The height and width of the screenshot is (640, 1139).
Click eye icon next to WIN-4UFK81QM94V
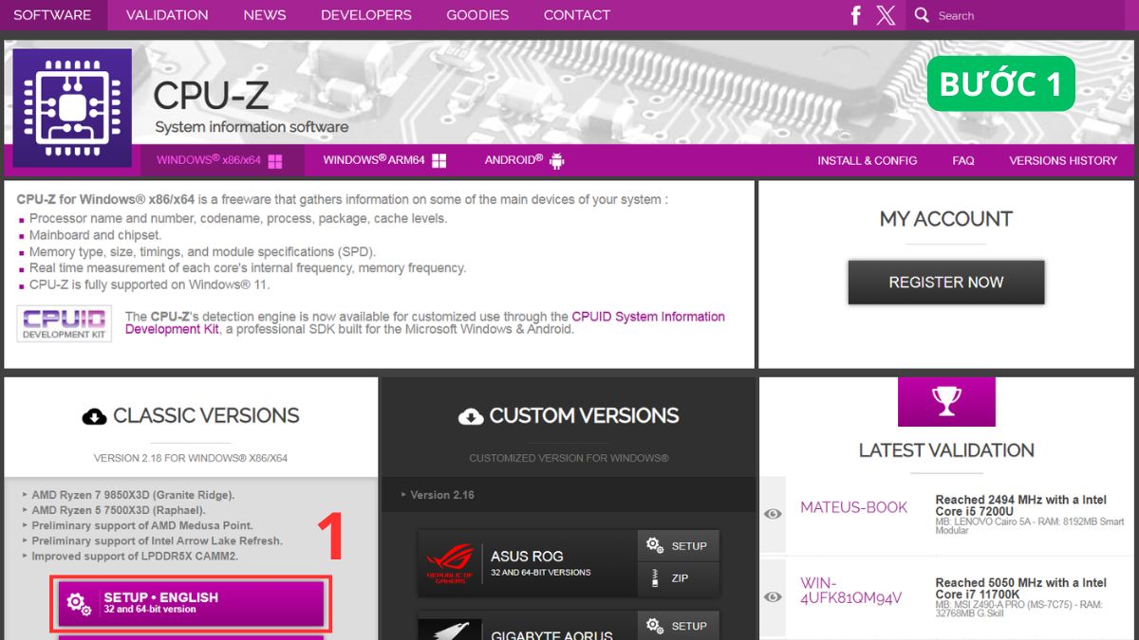pyautogui.click(x=773, y=596)
